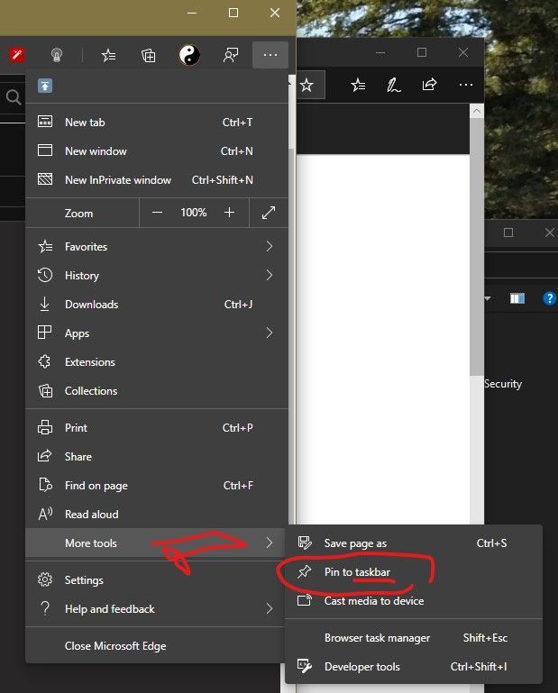Open the Feedback person icon in toolbar
558x693 pixels.
click(x=231, y=55)
